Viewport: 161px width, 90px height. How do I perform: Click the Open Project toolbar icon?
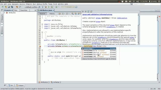pyautogui.click(x=9, y=7)
